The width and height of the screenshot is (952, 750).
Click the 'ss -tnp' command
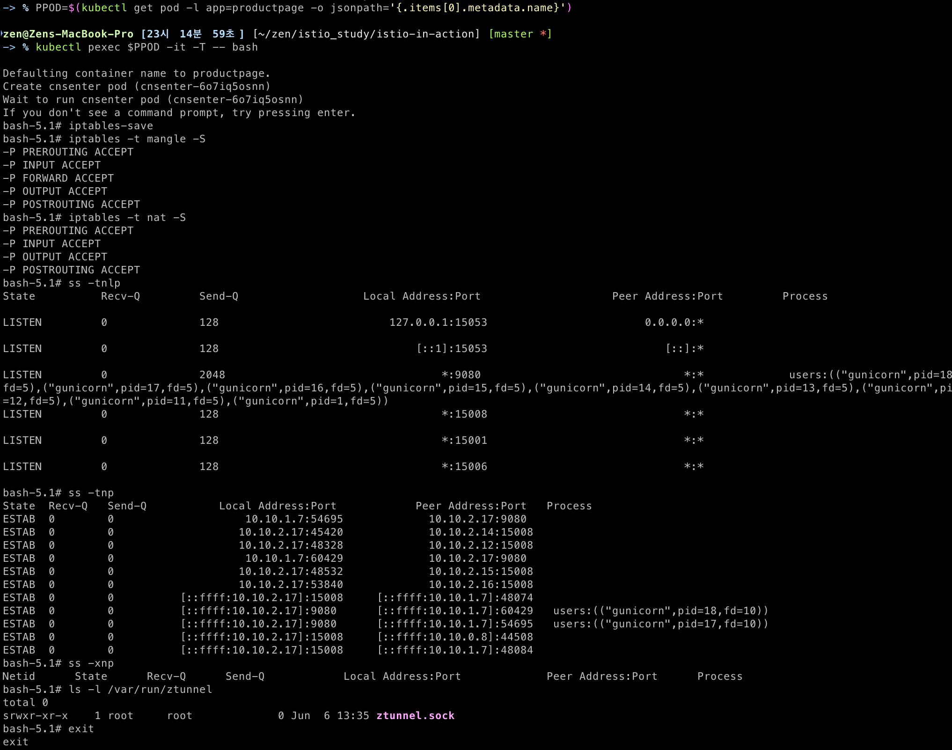point(91,493)
